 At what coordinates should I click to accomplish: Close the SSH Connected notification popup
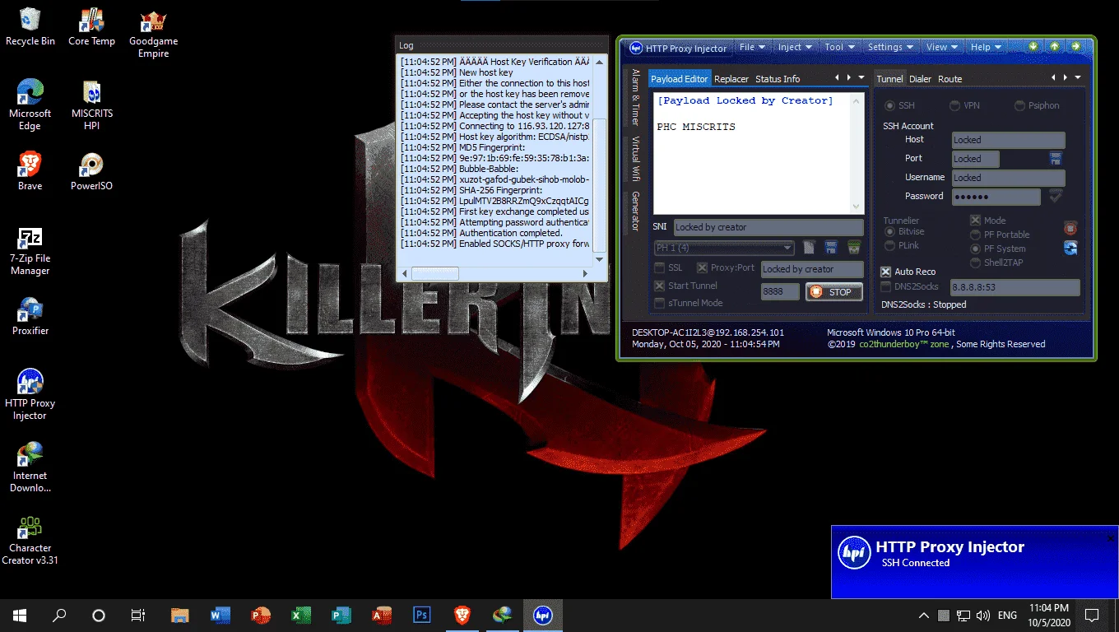coord(1111,538)
